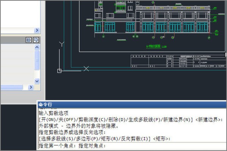This screenshot has width=227, height=151.
Task: Click the X axis marker of UCS icon
Action: coord(86,69)
